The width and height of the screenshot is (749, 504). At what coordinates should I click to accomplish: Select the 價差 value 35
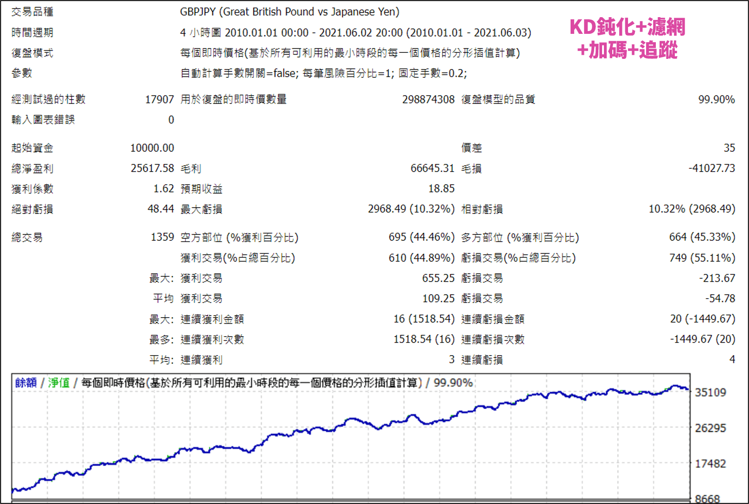[730, 147]
